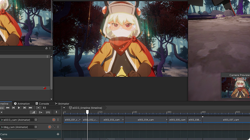Switch to the Animation tab
Viewport: 250px width, 140px height.
click(x=22, y=104)
